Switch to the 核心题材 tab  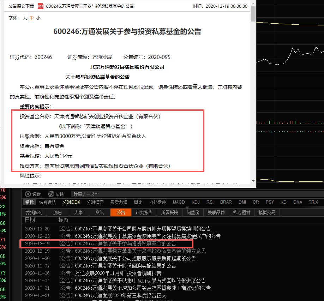click(x=241, y=212)
